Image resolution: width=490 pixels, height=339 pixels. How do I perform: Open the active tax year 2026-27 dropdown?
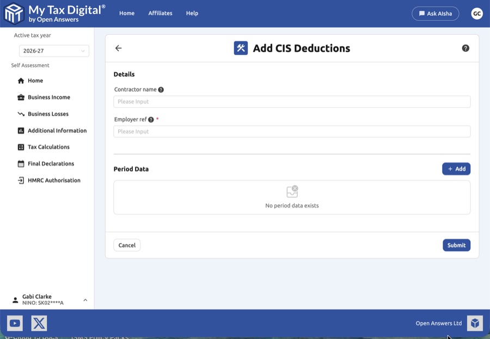point(54,51)
